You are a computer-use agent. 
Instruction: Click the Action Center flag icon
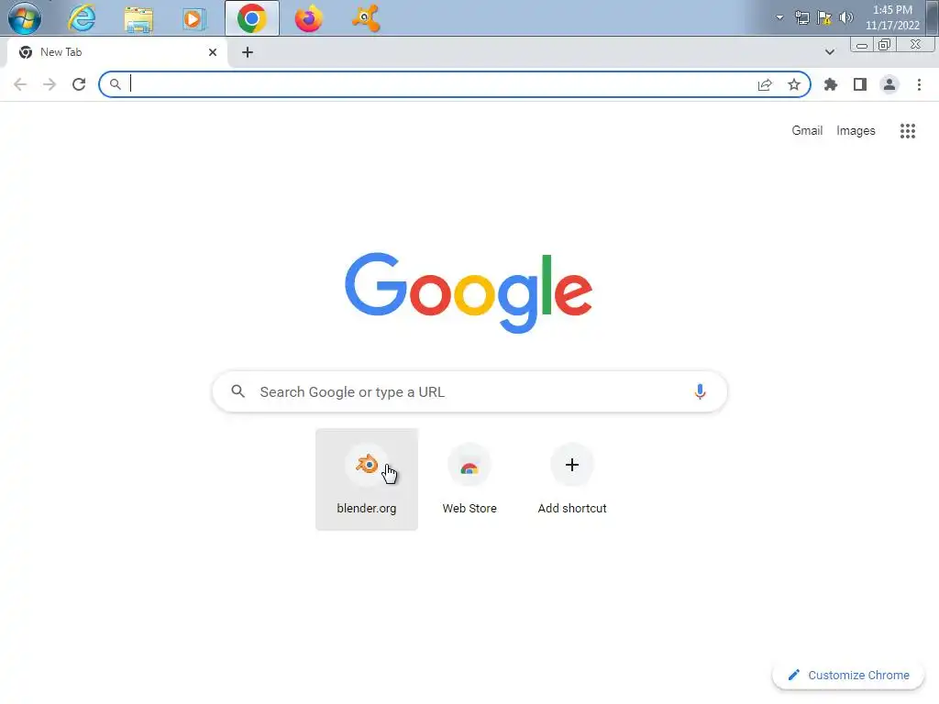tap(824, 17)
